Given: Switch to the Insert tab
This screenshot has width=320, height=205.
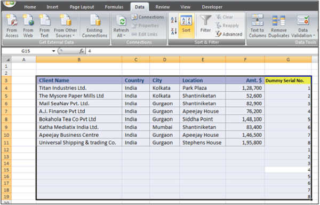Looking at the screenshot, I should pyautogui.click(x=52, y=7).
